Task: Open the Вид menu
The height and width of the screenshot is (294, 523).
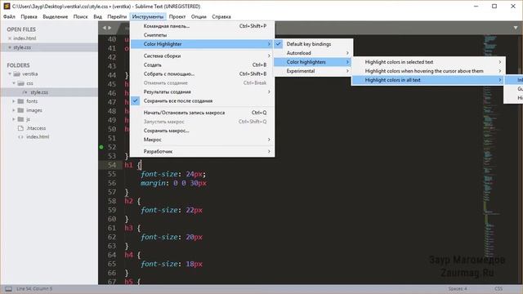Action: coord(97,16)
